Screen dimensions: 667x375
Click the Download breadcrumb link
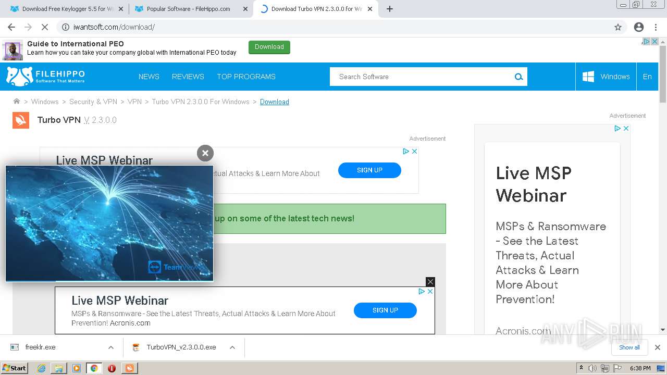click(x=275, y=102)
